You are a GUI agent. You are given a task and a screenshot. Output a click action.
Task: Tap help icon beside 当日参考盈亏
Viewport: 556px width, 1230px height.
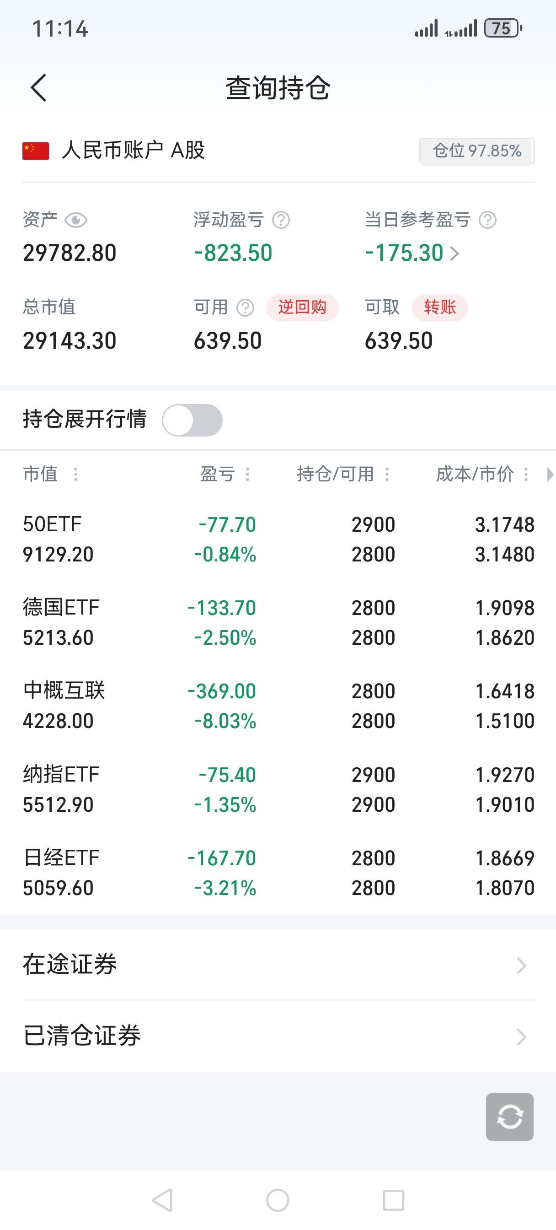pos(488,220)
